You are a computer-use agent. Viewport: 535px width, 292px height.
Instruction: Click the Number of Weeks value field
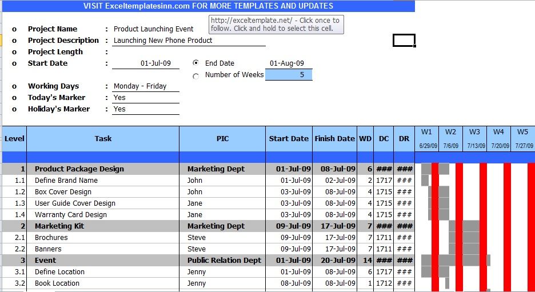289,75
